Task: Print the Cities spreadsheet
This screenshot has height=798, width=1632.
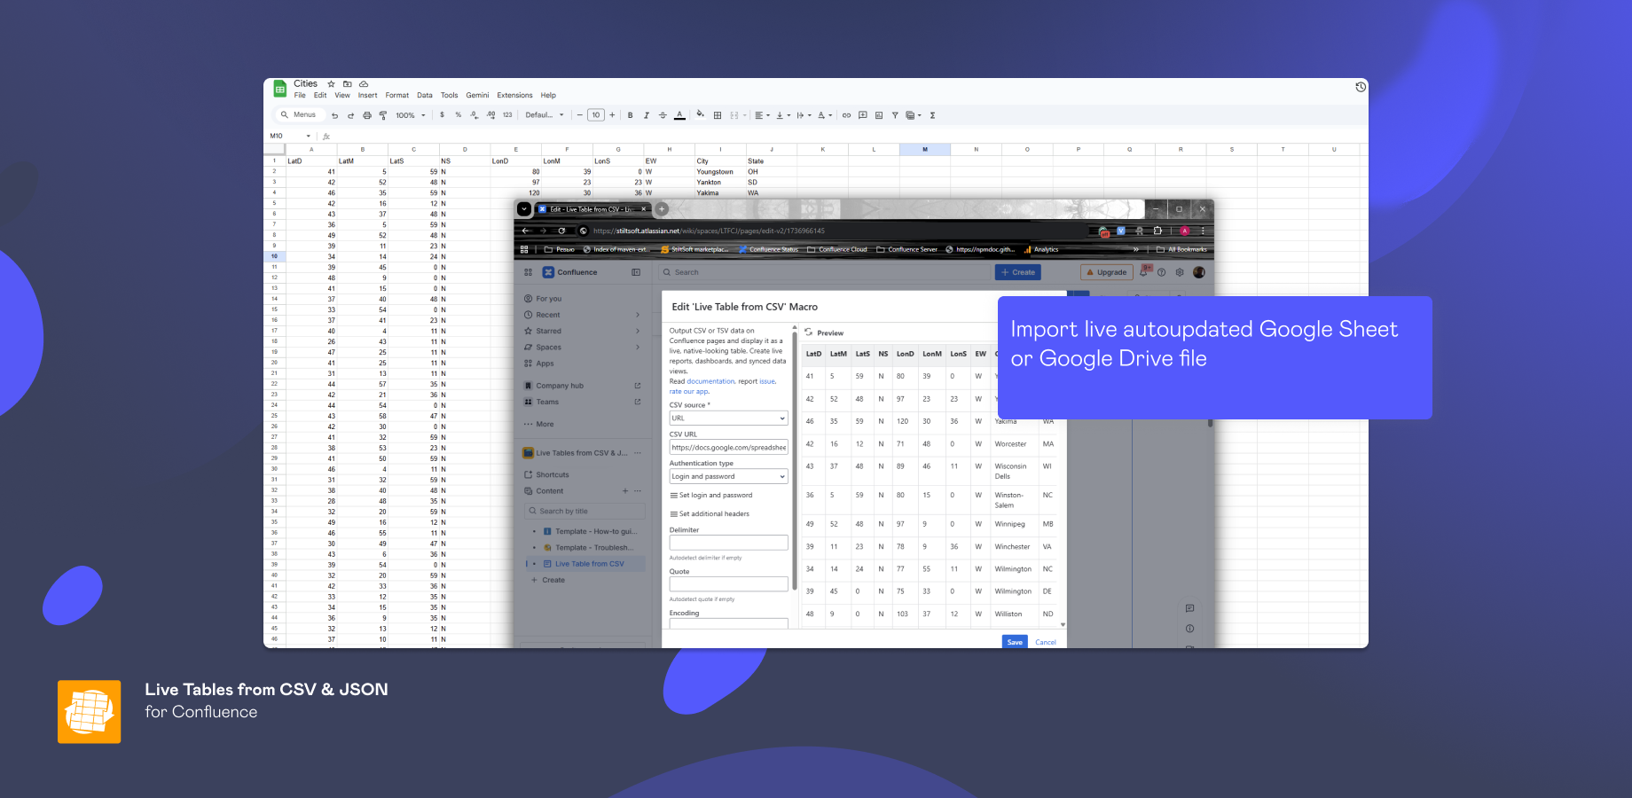Action: 366,115
